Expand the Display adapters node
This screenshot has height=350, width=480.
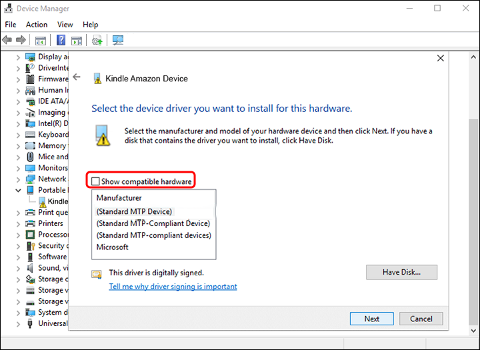pos(19,57)
